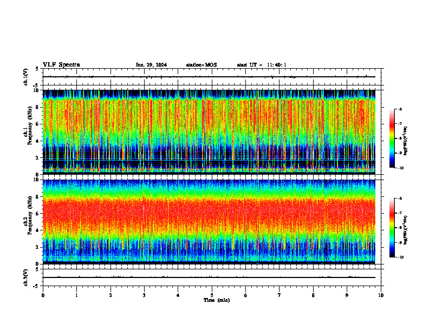
Task: Click the "ch.1(V)" waveform axis label
Action: 26,77
